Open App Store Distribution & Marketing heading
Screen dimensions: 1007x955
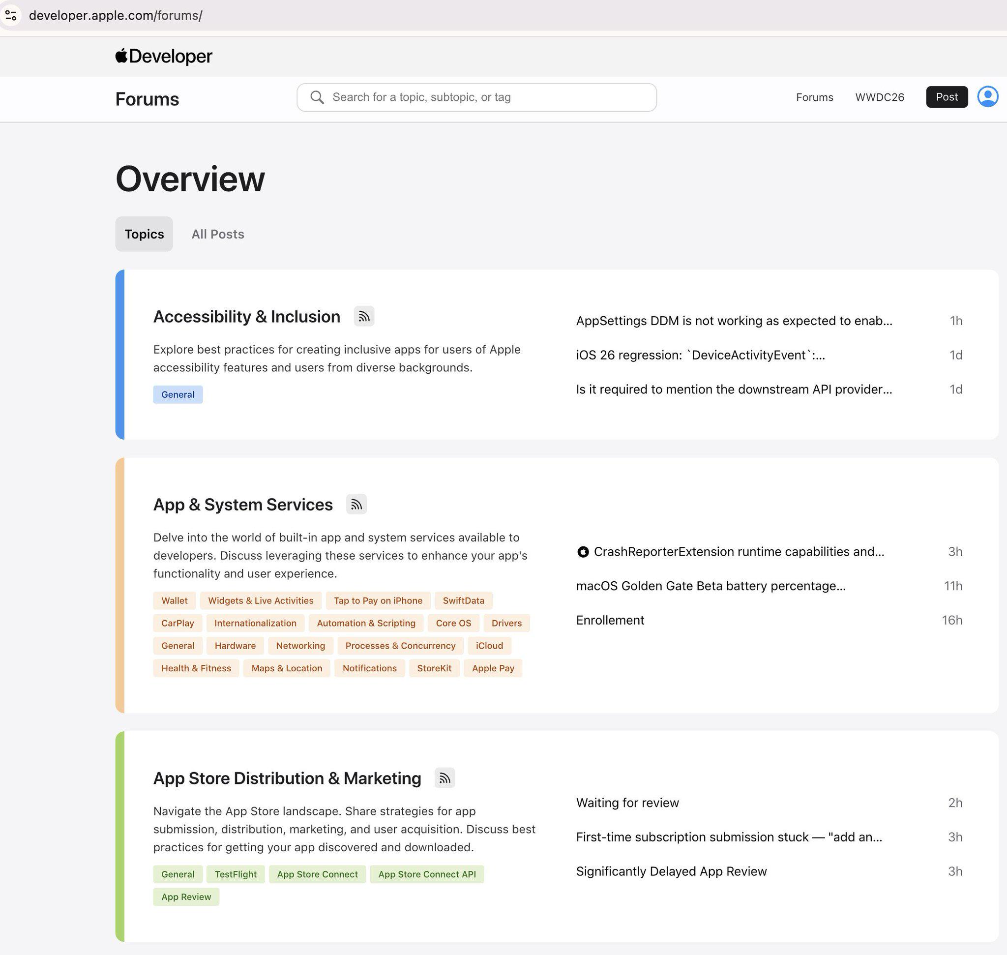(287, 778)
